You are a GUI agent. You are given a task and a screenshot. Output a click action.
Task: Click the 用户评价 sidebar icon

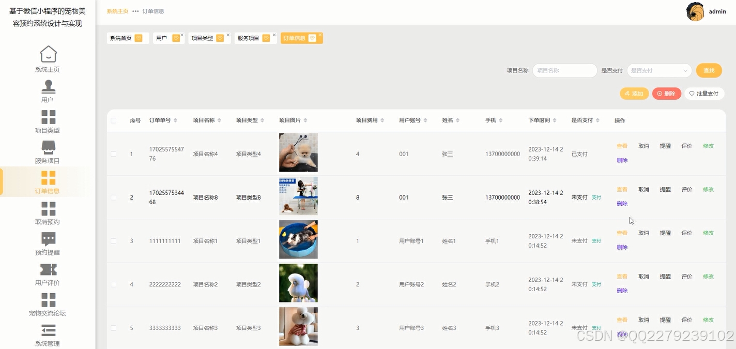tap(48, 270)
